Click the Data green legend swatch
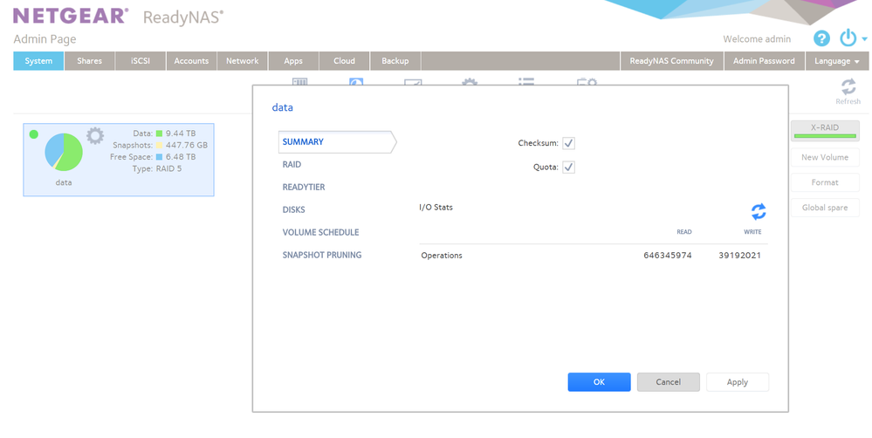 coord(160,133)
